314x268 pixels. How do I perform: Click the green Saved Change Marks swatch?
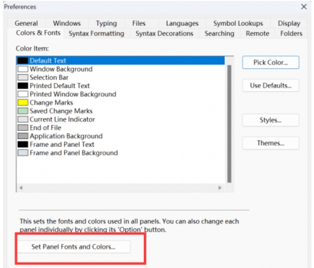point(23,111)
